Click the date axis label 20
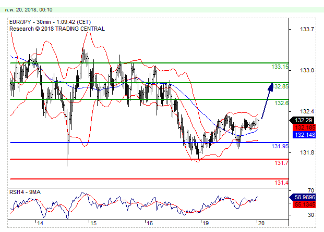Viewport: 324px width, 232px height. (x=261, y=223)
